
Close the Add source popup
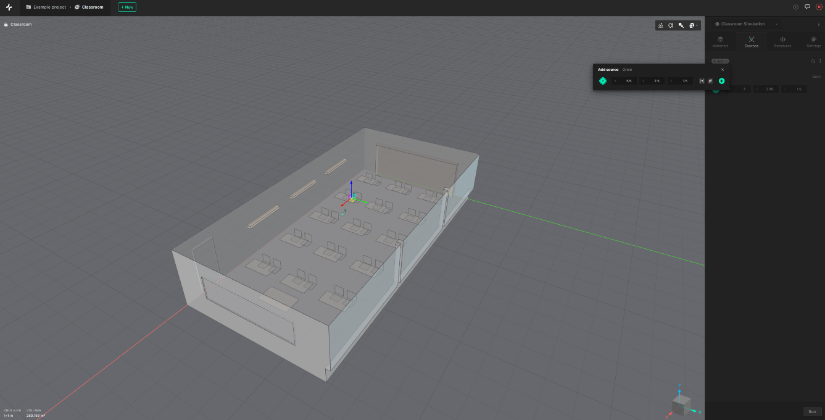click(723, 70)
